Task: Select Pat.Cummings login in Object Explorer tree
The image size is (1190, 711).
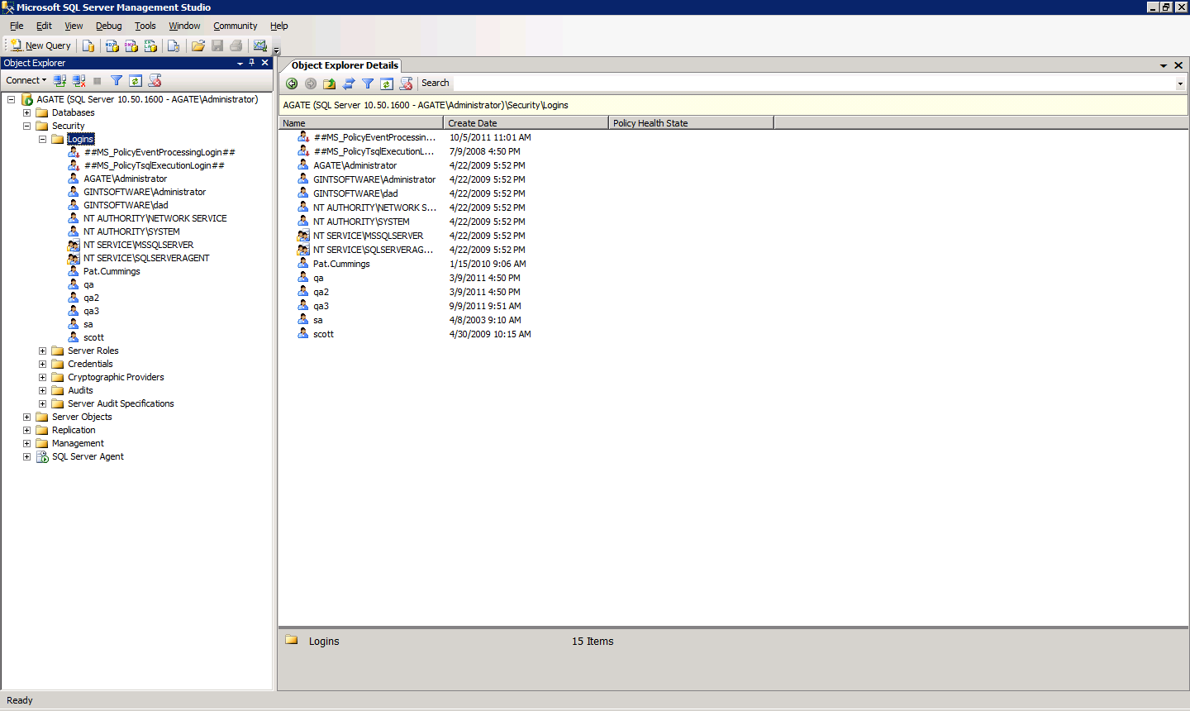Action: pos(112,271)
